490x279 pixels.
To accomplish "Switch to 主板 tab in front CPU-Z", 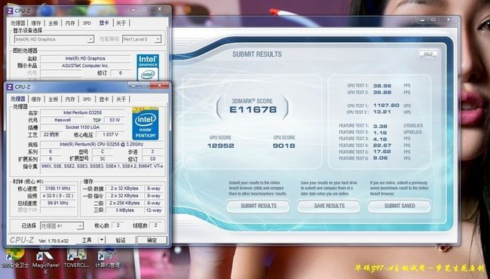I will 53,99.
